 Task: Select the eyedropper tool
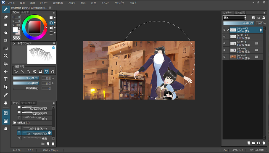[5, 95]
